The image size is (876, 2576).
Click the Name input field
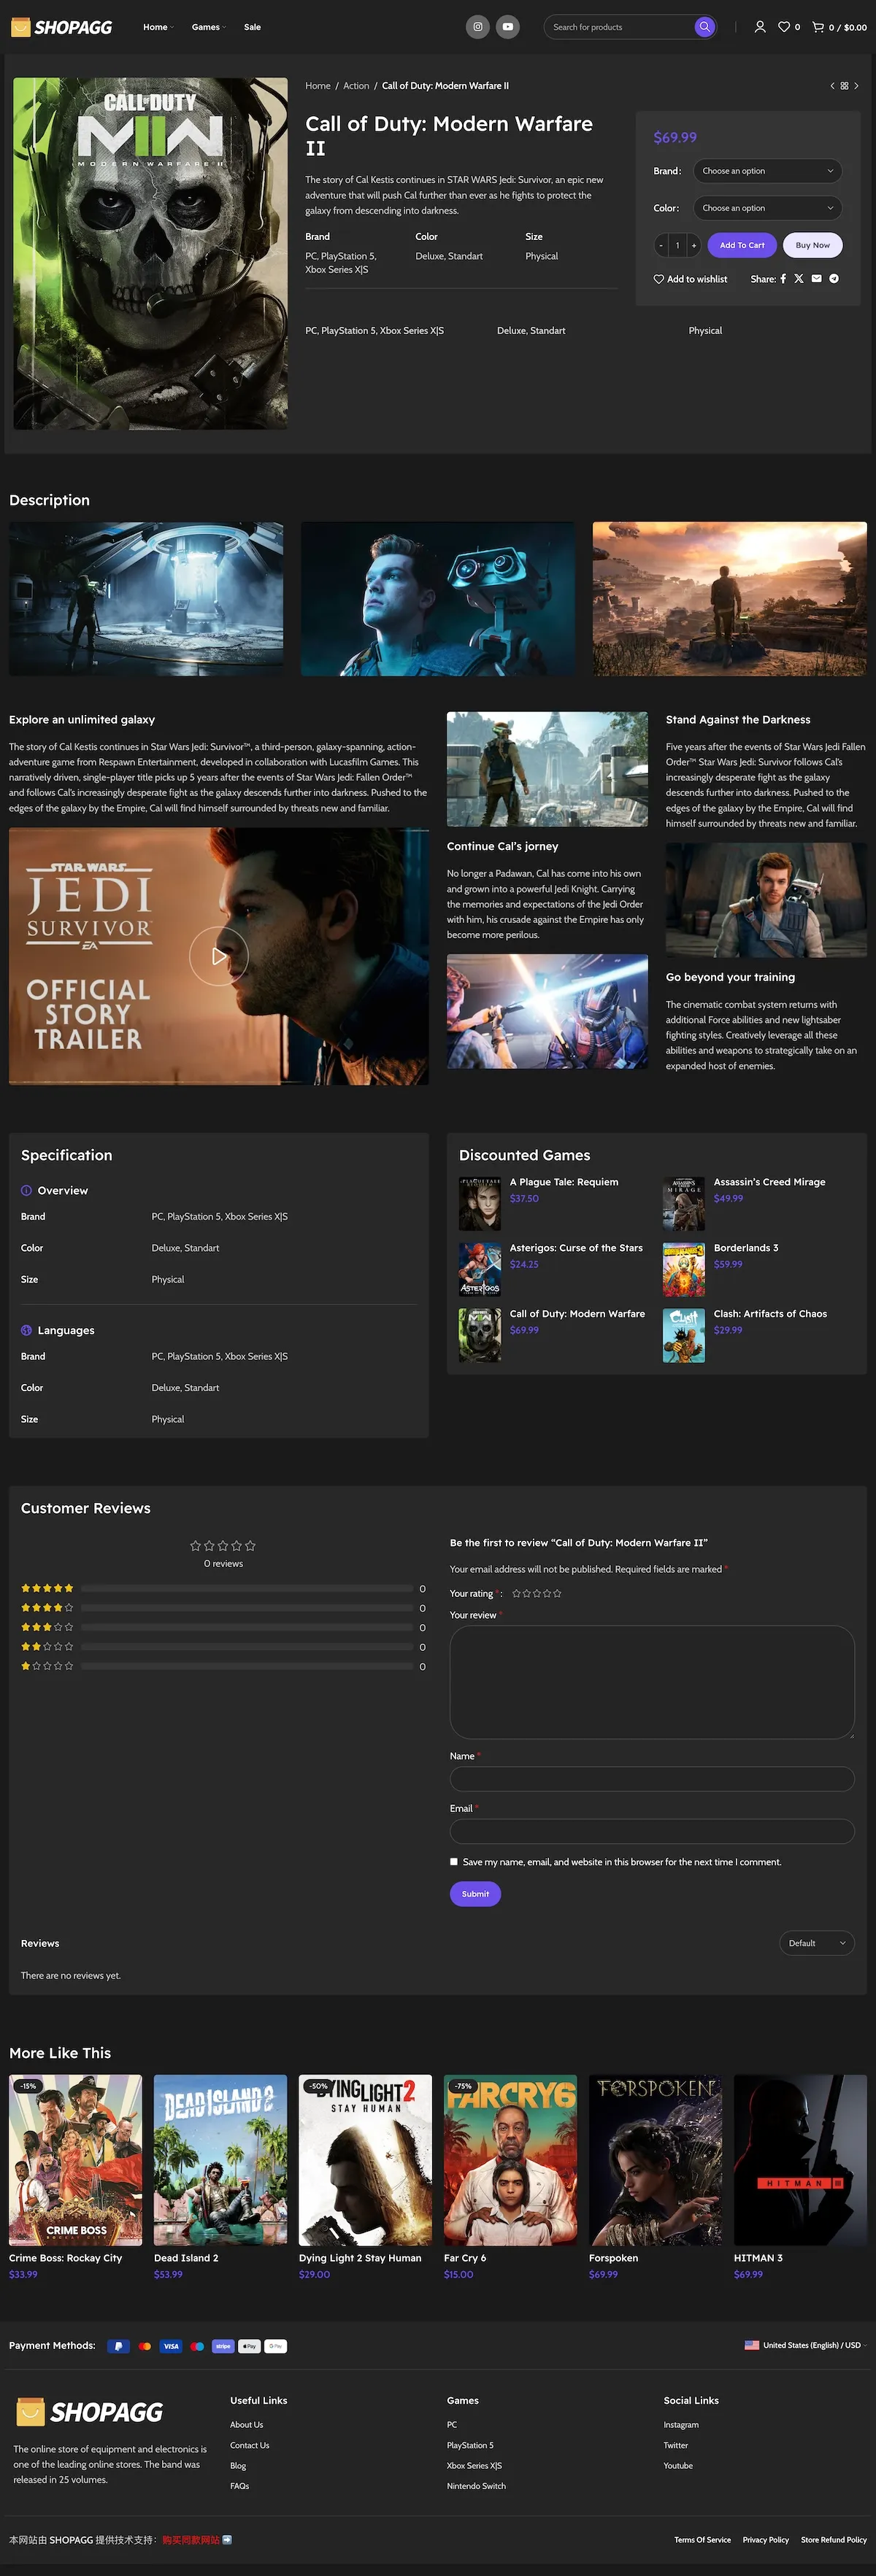pyautogui.click(x=652, y=1779)
